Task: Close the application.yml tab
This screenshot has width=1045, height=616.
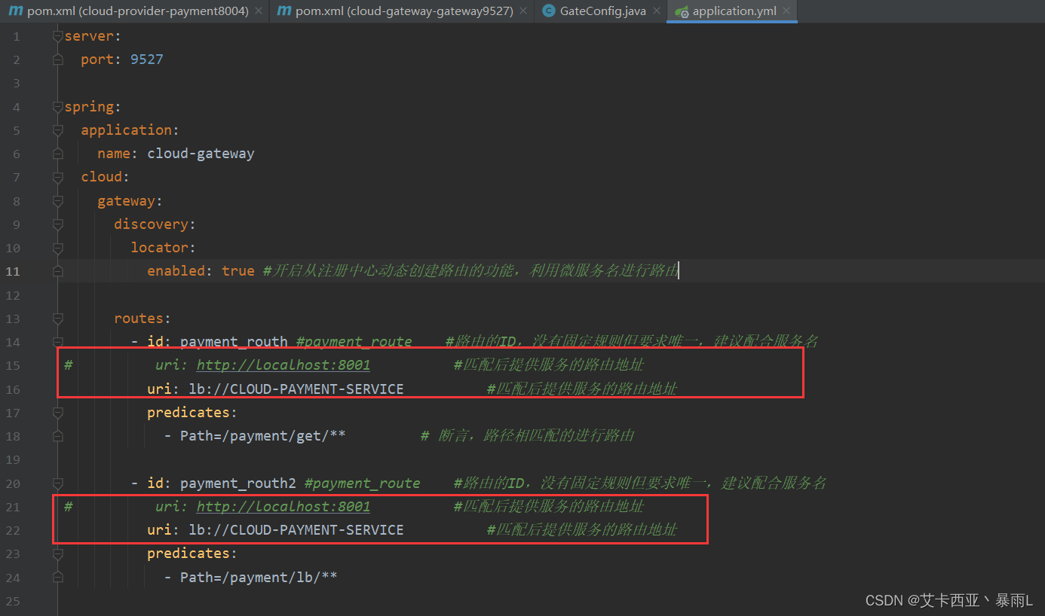Action: (786, 11)
